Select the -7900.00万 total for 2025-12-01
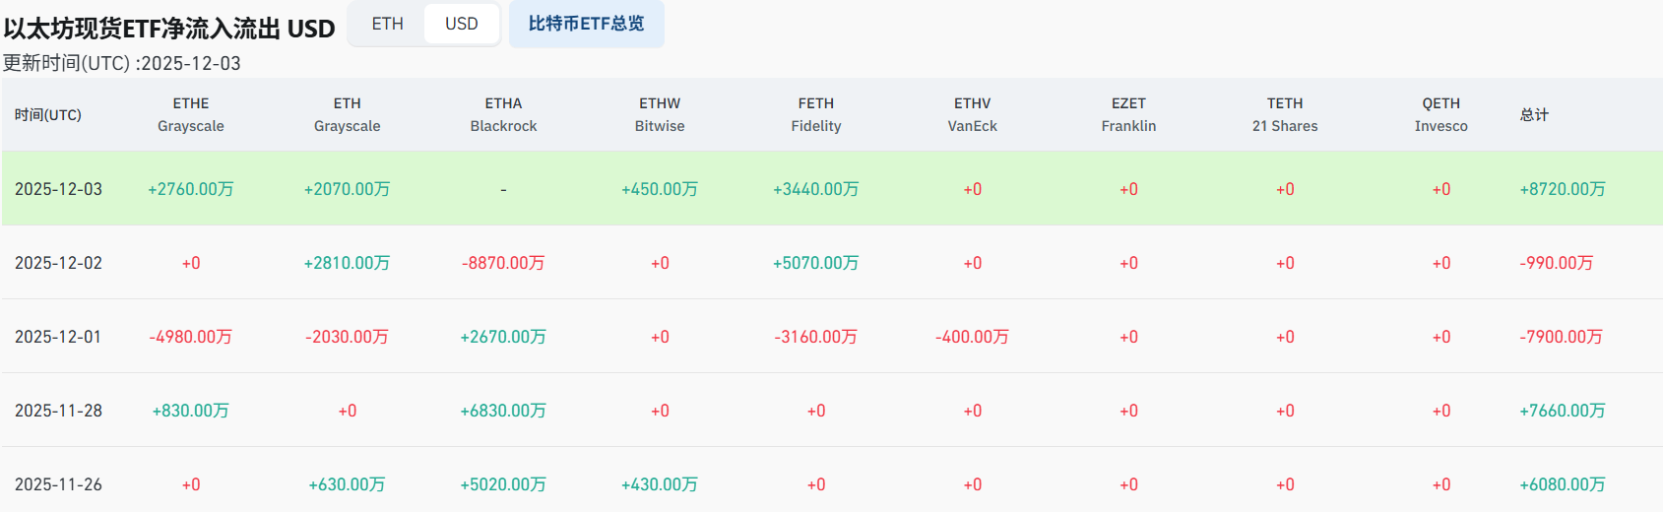 click(x=1561, y=337)
